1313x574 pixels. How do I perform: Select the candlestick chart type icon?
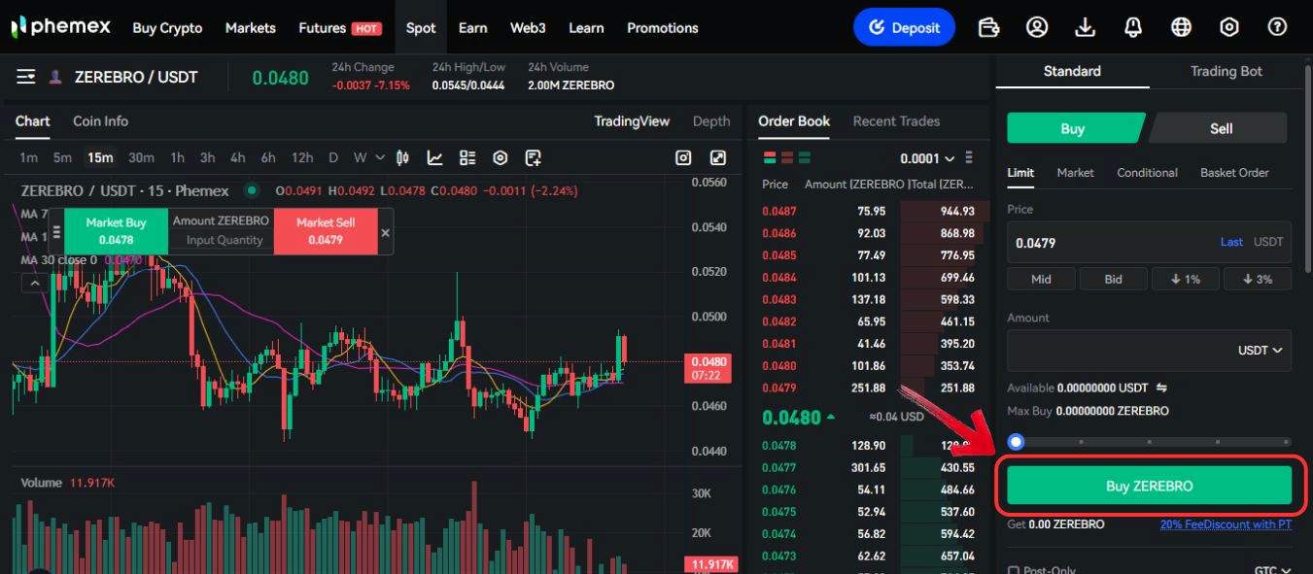tap(403, 158)
